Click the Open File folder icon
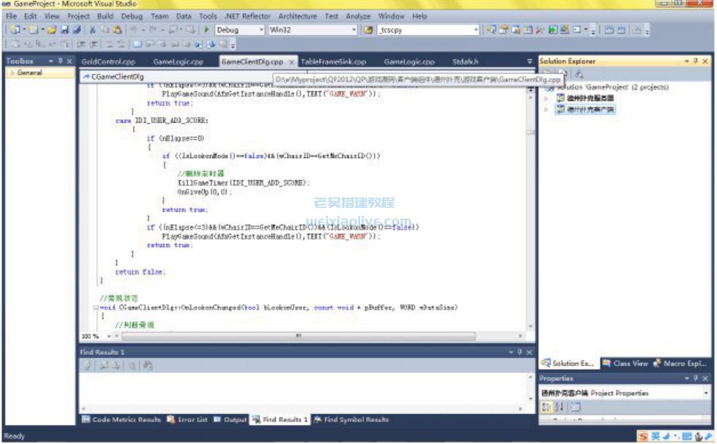The height and width of the screenshot is (444, 717). tap(52, 30)
